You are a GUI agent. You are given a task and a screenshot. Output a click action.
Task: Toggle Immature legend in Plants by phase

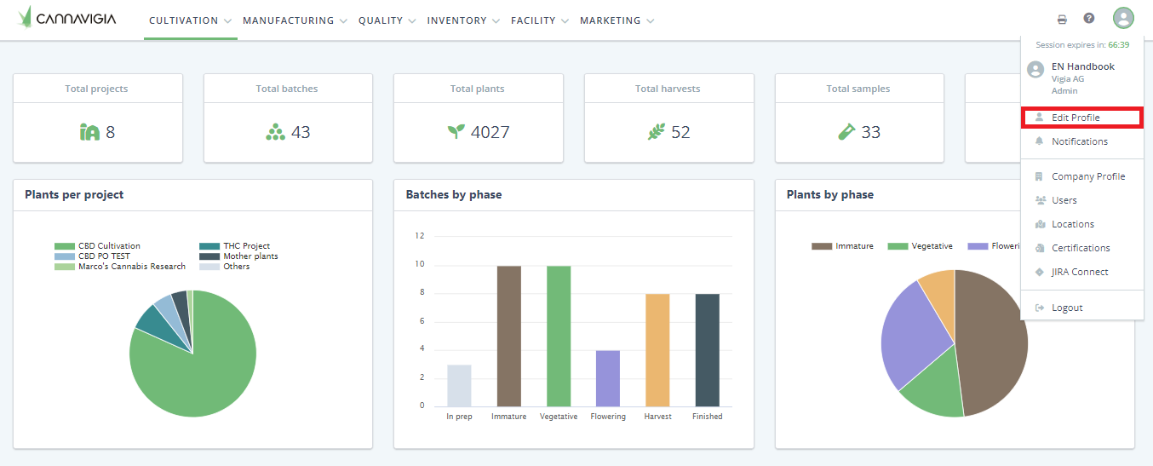(x=843, y=246)
